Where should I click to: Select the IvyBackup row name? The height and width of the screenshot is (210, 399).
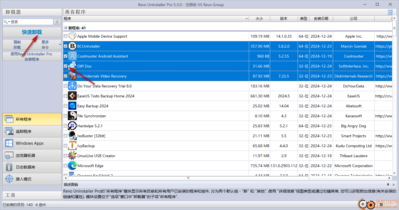[86, 146]
